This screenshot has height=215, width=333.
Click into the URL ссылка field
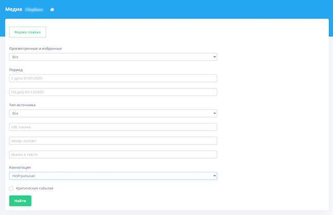[x=113, y=127]
